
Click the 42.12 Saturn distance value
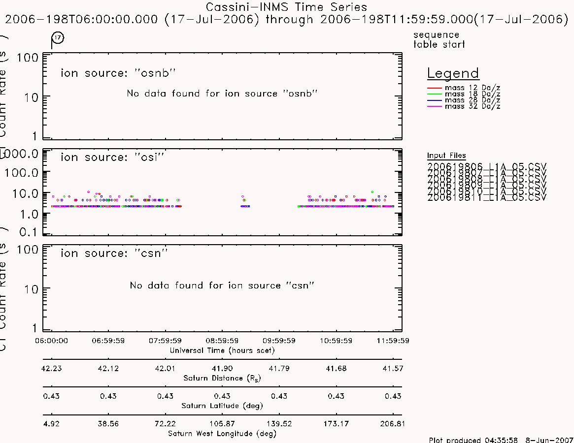point(108,368)
